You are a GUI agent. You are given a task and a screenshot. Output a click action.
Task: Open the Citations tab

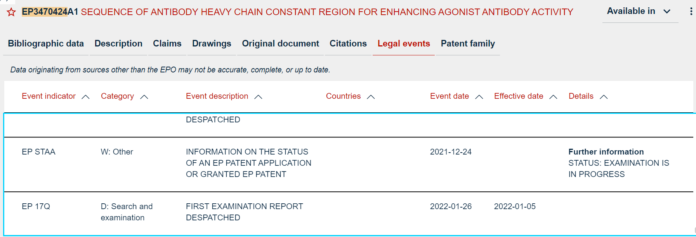point(348,43)
